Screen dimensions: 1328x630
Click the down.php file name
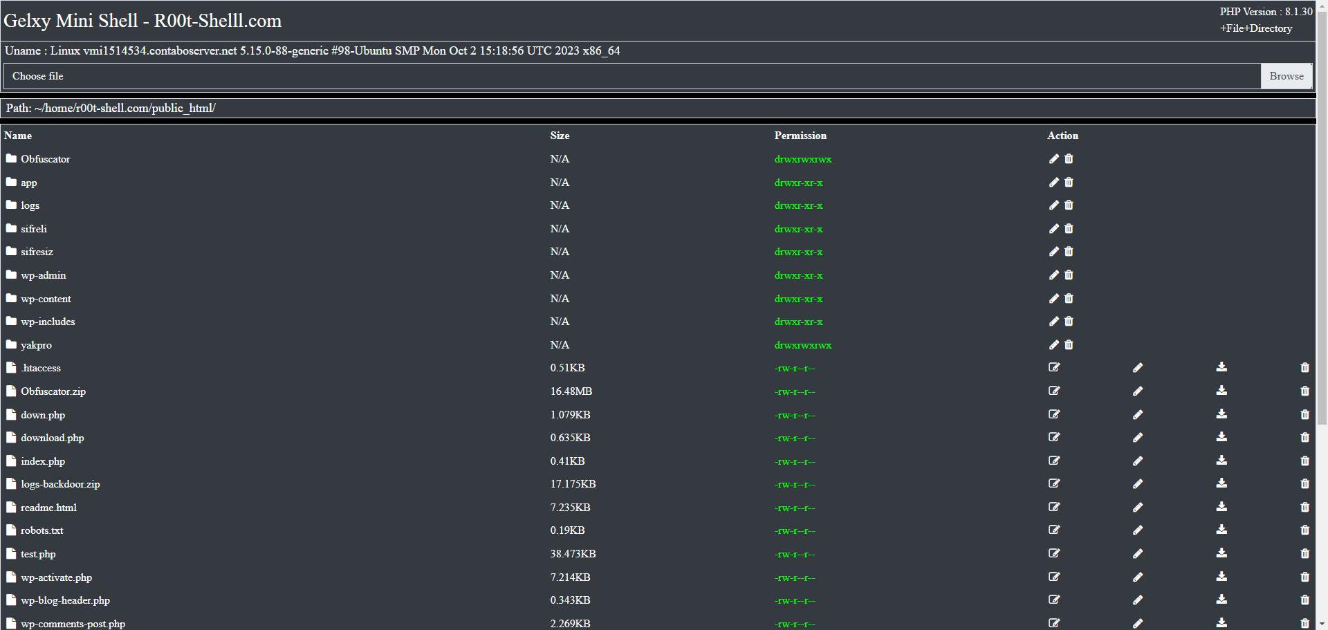pos(43,415)
